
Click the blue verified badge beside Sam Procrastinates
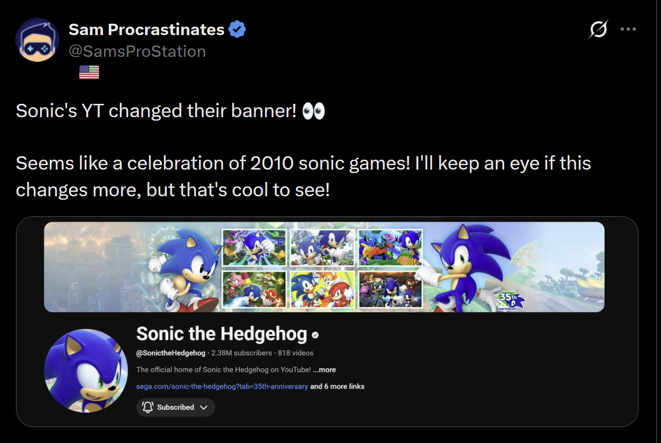[237, 30]
